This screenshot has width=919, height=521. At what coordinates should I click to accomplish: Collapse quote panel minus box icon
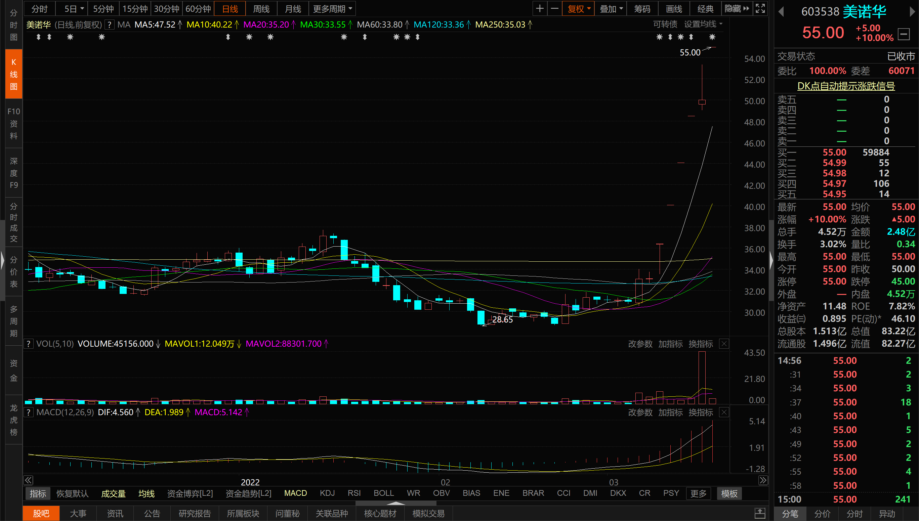[904, 34]
